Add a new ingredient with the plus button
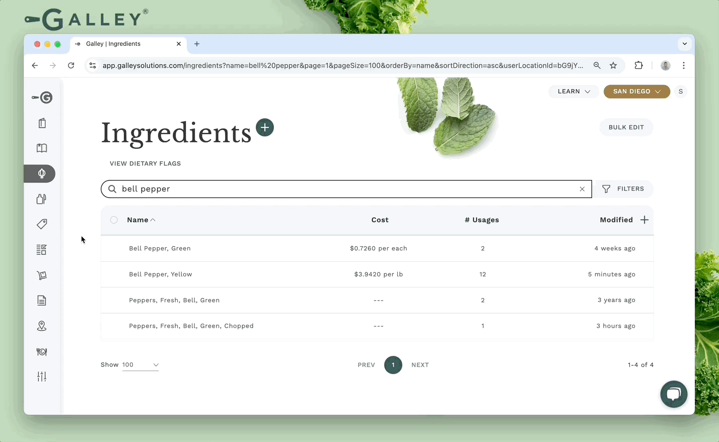Viewport: 719px width, 442px height. [265, 127]
